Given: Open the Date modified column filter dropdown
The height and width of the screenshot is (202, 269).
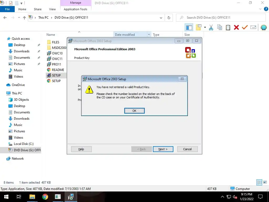Looking at the screenshot, I should [149, 34].
